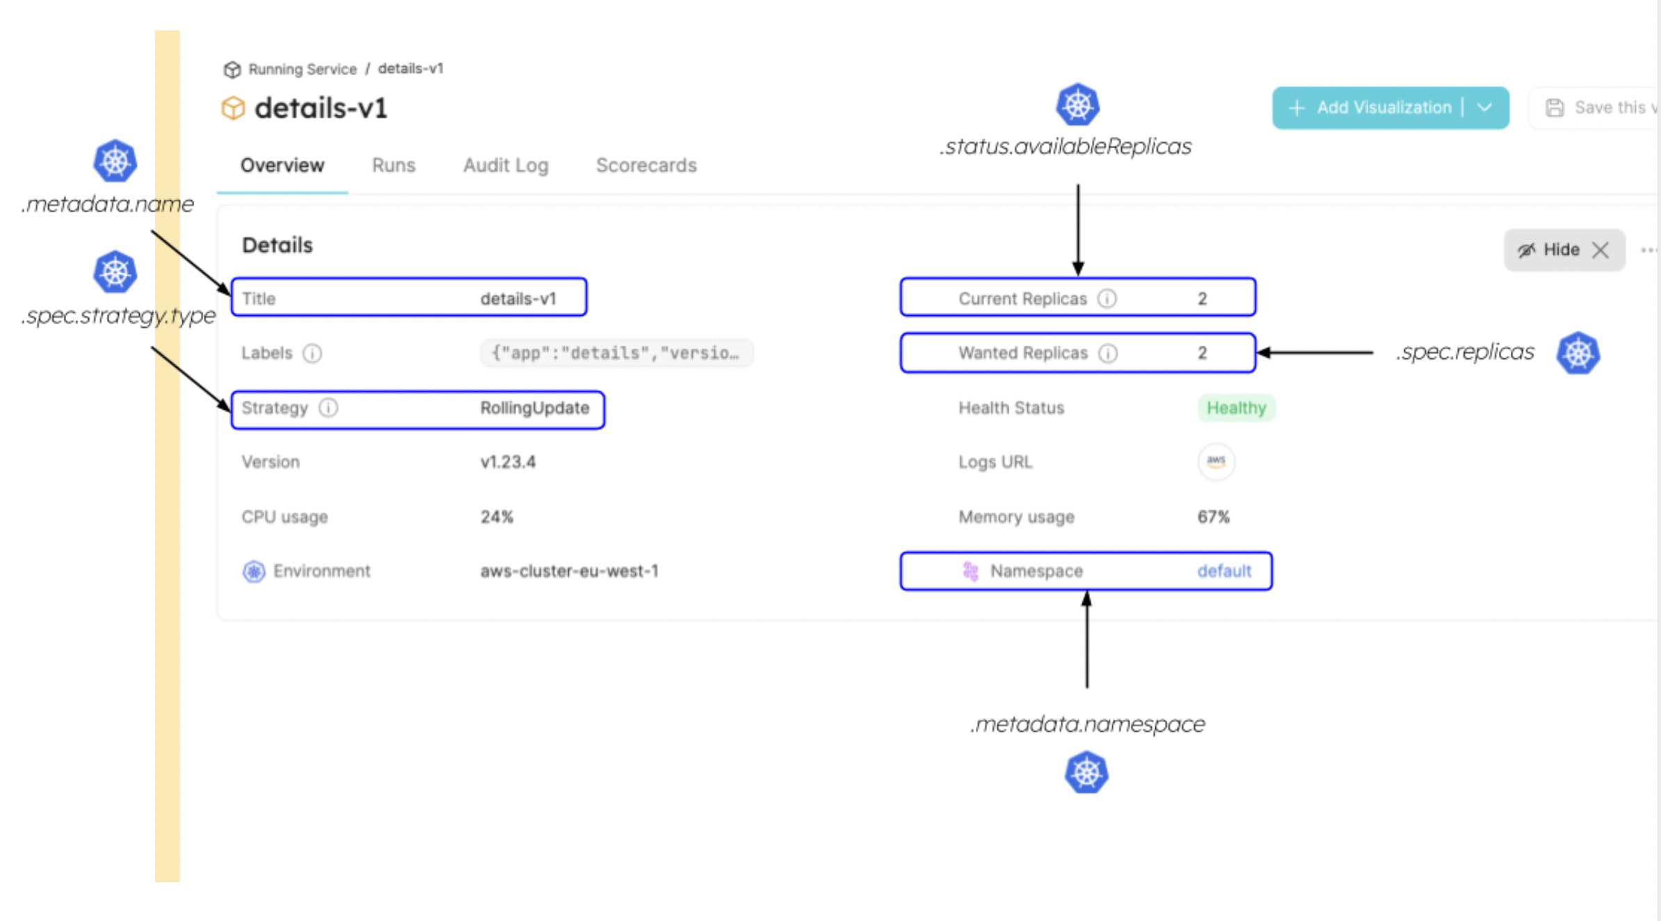Click the Kubernetes icon next to Environment

coord(254,571)
